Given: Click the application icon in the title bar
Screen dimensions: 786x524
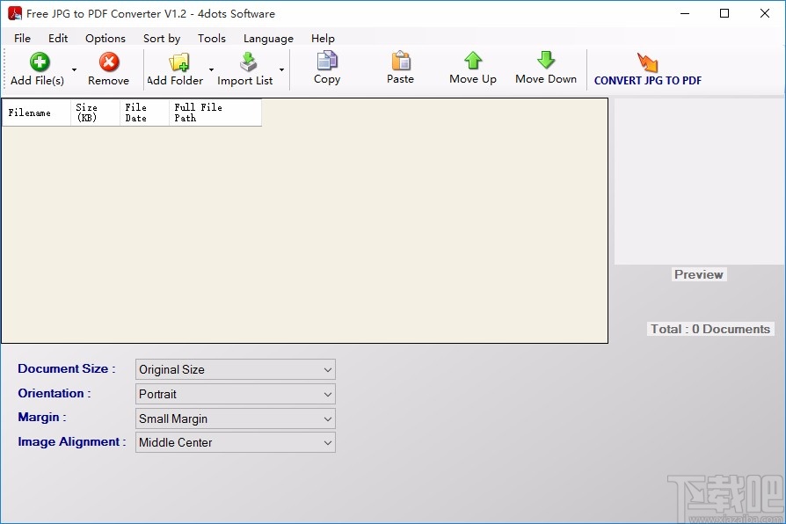Looking at the screenshot, I should tap(15, 13).
